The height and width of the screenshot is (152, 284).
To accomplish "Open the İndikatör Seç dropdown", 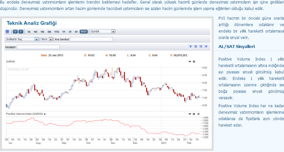I will click(22, 39).
